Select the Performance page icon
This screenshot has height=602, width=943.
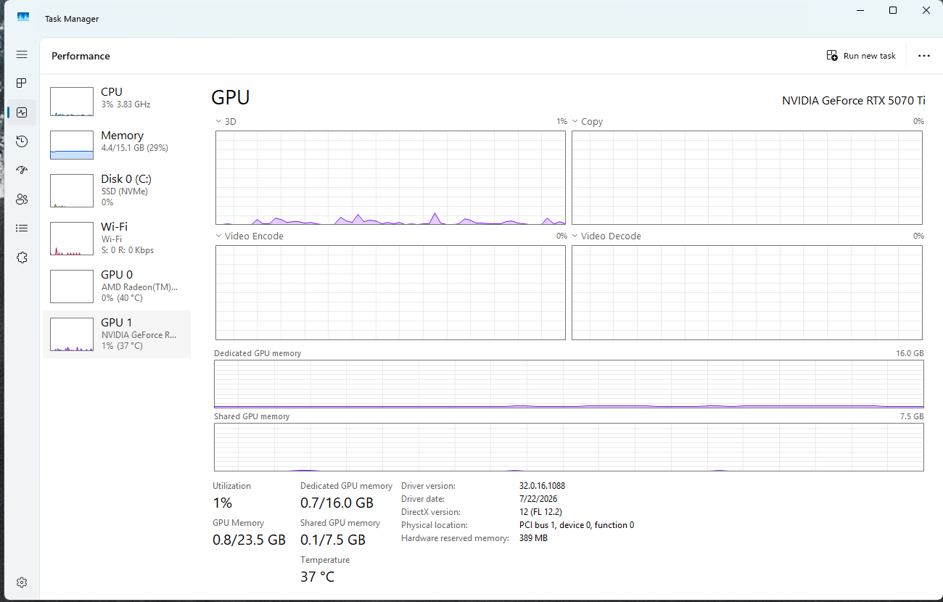[22, 112]
